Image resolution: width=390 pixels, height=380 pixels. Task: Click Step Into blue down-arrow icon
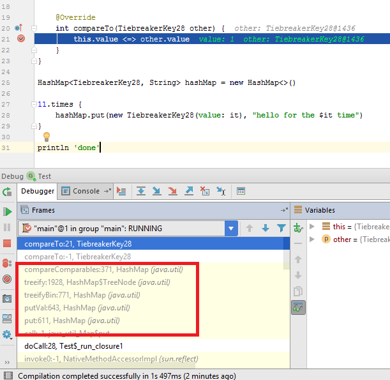tap(157, 191)
